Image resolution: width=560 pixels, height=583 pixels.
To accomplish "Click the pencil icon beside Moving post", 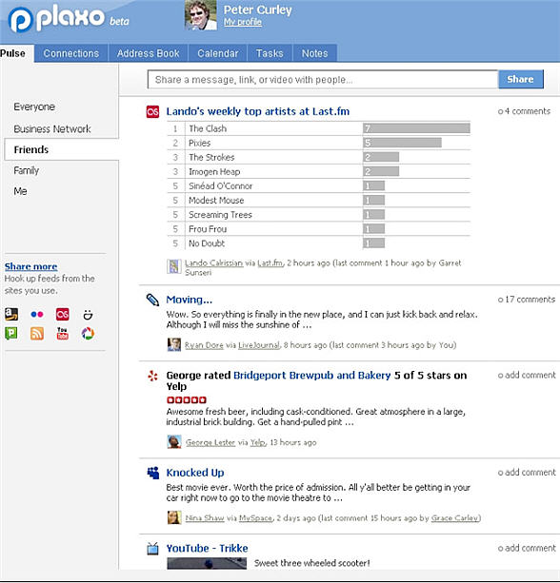I will [x=152, y=300].
